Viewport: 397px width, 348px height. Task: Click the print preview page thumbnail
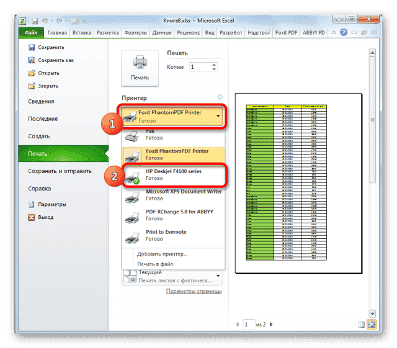pos(299,184)
